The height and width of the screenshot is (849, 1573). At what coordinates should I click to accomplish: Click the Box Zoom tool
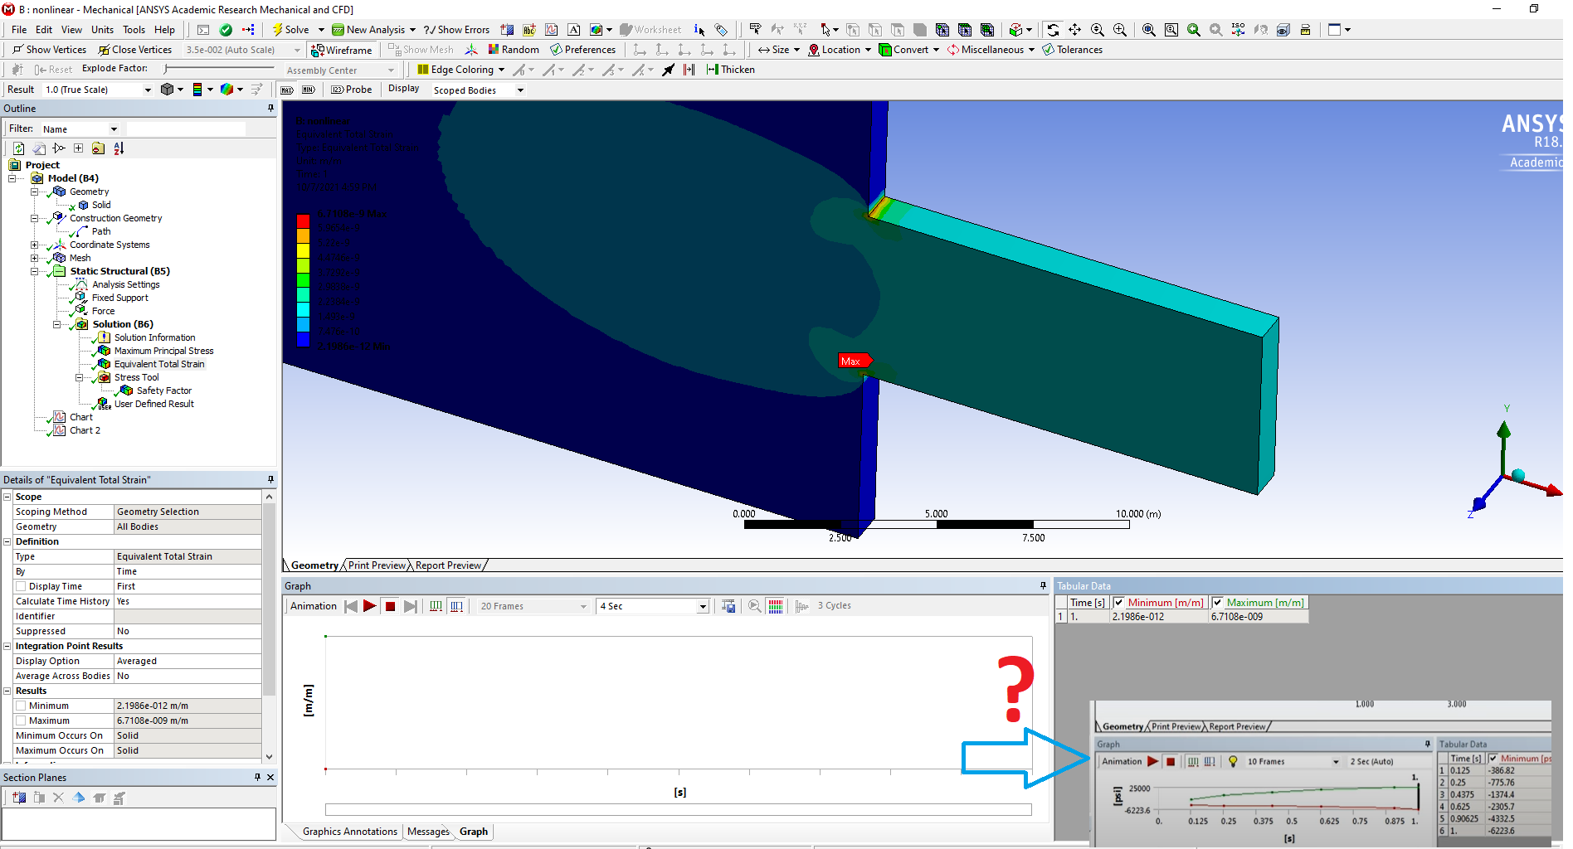1120,30
